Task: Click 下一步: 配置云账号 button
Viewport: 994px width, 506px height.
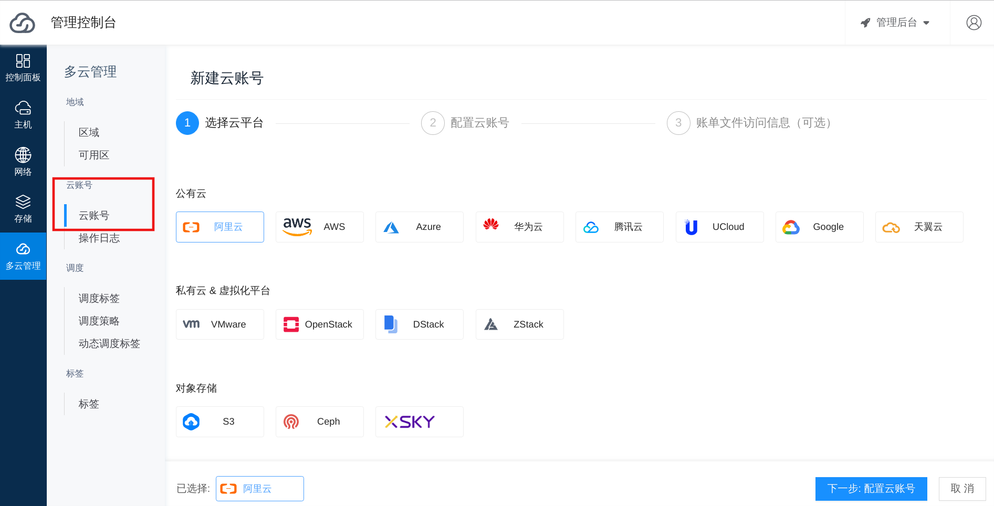Action: point(871,489)
